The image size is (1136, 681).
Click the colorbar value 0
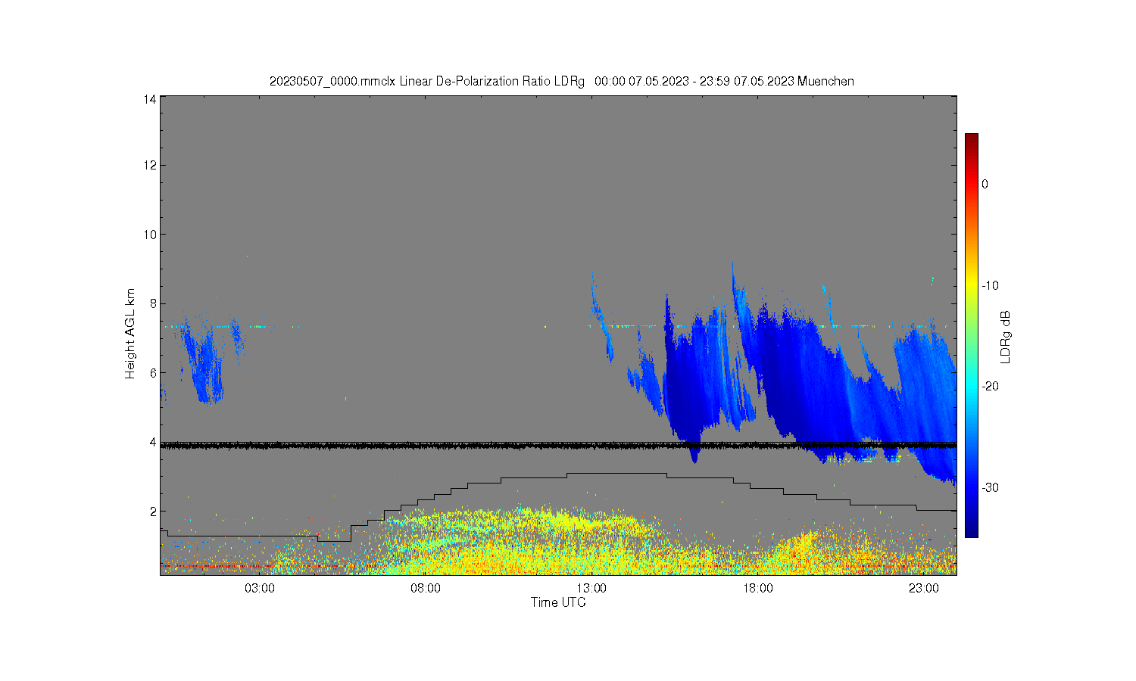tap(985, 184)
